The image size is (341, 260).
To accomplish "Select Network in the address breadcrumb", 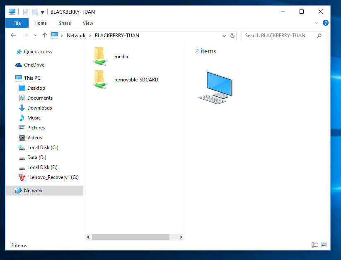I will [76, 36].
